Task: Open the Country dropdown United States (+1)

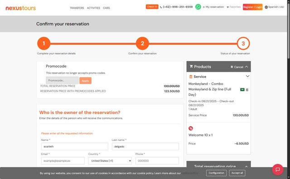Action: tap(110, 161)
